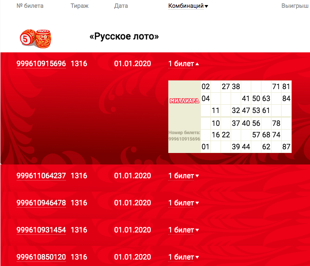Click date 01.01.2020 in row 999610946478
This screenshot has height=266, width=310.
133,203
